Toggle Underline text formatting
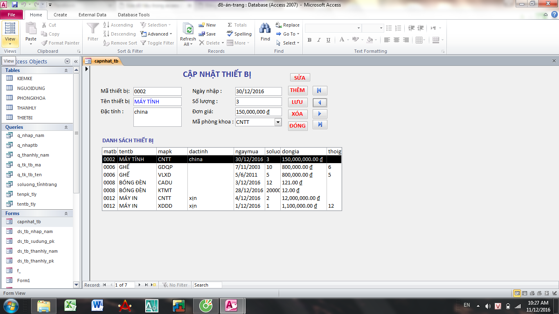559x314 pixels. (328, 40)
